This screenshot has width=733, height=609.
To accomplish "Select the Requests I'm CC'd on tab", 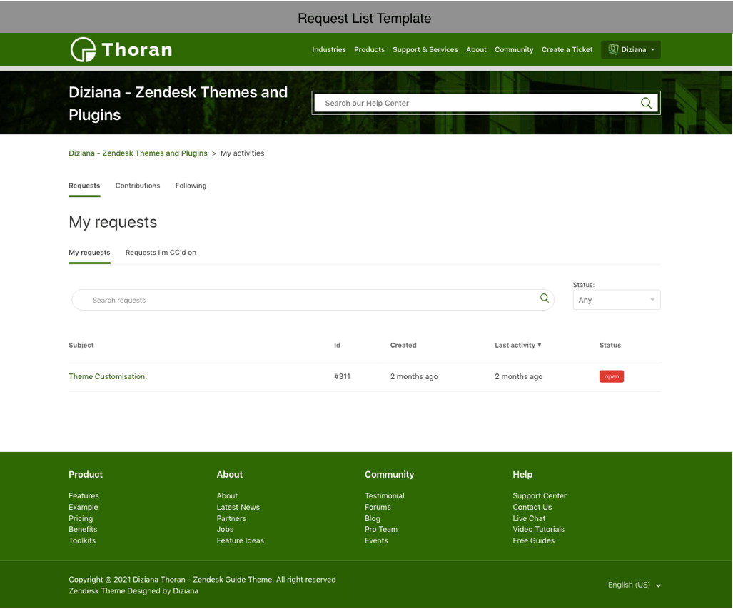I will pos(161,253).
